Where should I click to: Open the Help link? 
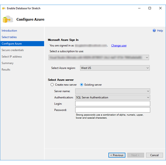coord(160,31)
